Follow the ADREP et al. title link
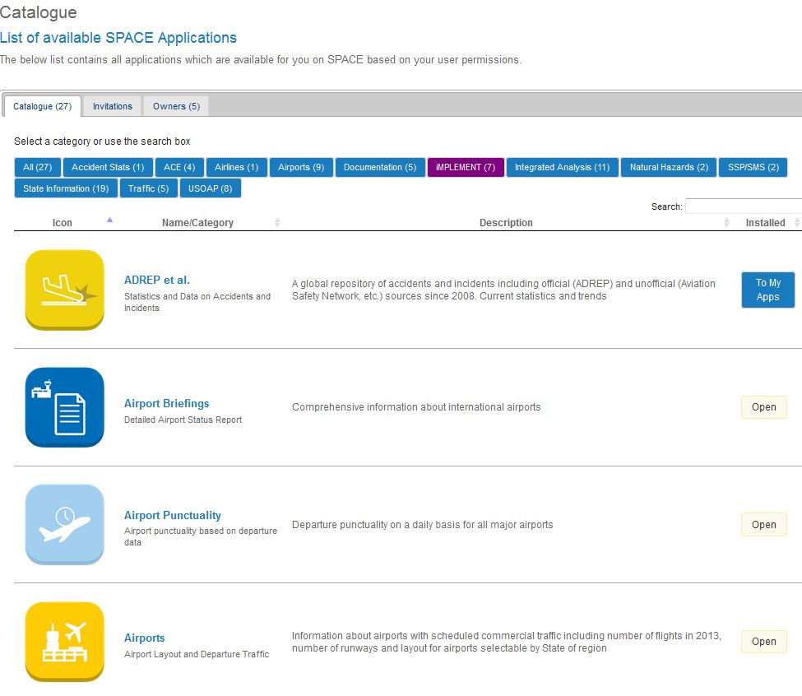802x696 pixels. [x=157, y=281]
